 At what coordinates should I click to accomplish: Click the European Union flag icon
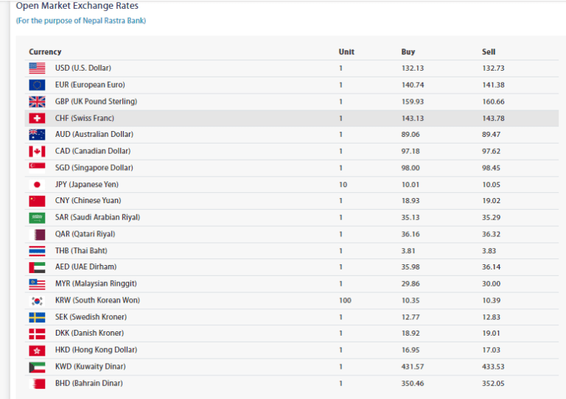37,85
